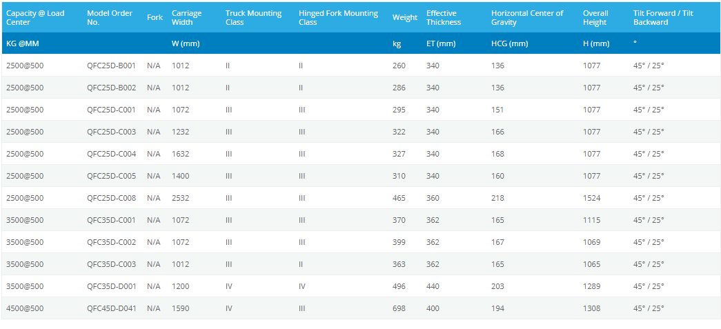Select the Effective Thickness column header
The height and width of the screenshot is (329, 721).
click(443, 17)
